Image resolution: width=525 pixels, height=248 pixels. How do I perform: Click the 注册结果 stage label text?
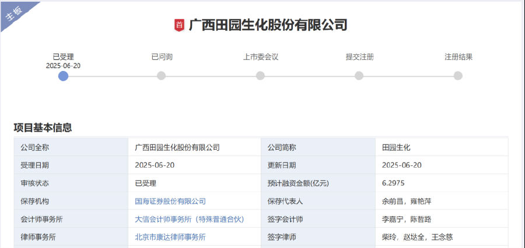coord(459,57)
